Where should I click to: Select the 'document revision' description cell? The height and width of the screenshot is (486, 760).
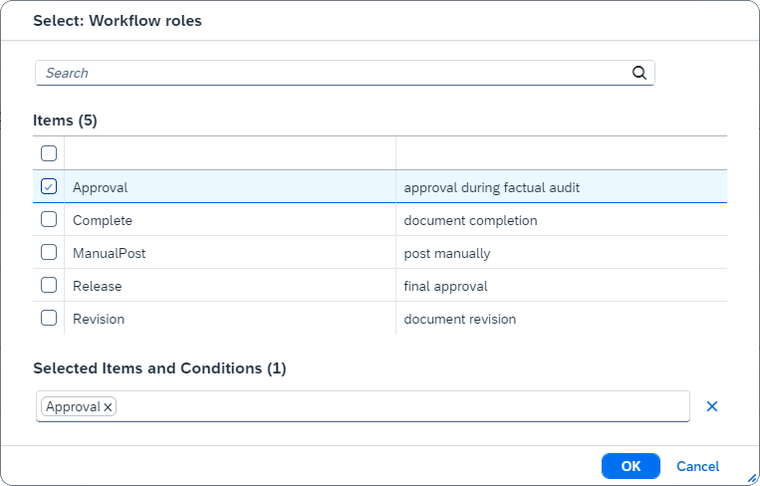[x=459, y=319]
